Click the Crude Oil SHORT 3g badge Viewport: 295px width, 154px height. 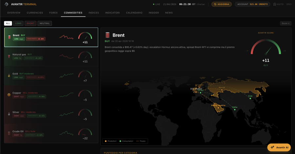pos(18,135)
